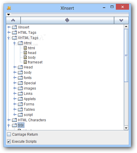
Task: Select the Applets folder label
Action: point(30,99)
